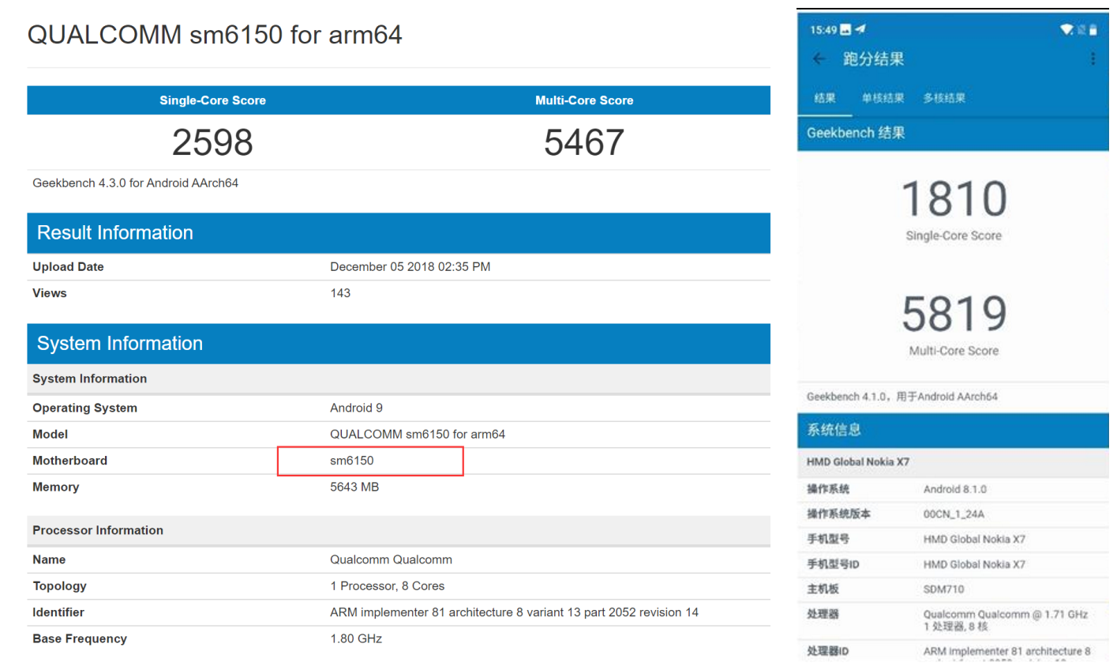The image size is (1117, 670).
Task: Click the Single-Core Score column header on the web page
Action: click(x=212, y=100)
